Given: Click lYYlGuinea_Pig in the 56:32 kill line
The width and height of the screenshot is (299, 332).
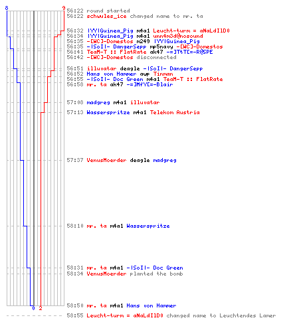Looking at the screenshot, I should point(110,31).
